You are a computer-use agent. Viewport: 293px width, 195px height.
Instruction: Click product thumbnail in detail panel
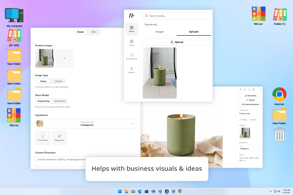(245, 133)
